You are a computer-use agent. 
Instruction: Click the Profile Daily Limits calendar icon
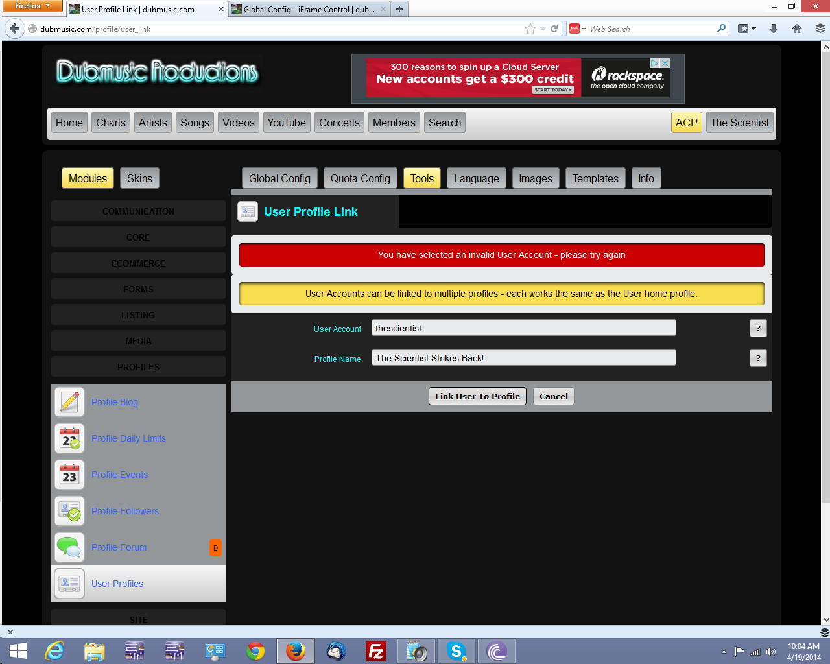[69, 438]
